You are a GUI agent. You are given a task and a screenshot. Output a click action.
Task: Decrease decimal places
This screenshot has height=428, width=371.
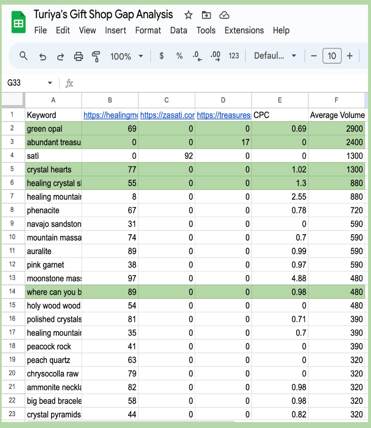pyautogui.click(x=196, y=55)
